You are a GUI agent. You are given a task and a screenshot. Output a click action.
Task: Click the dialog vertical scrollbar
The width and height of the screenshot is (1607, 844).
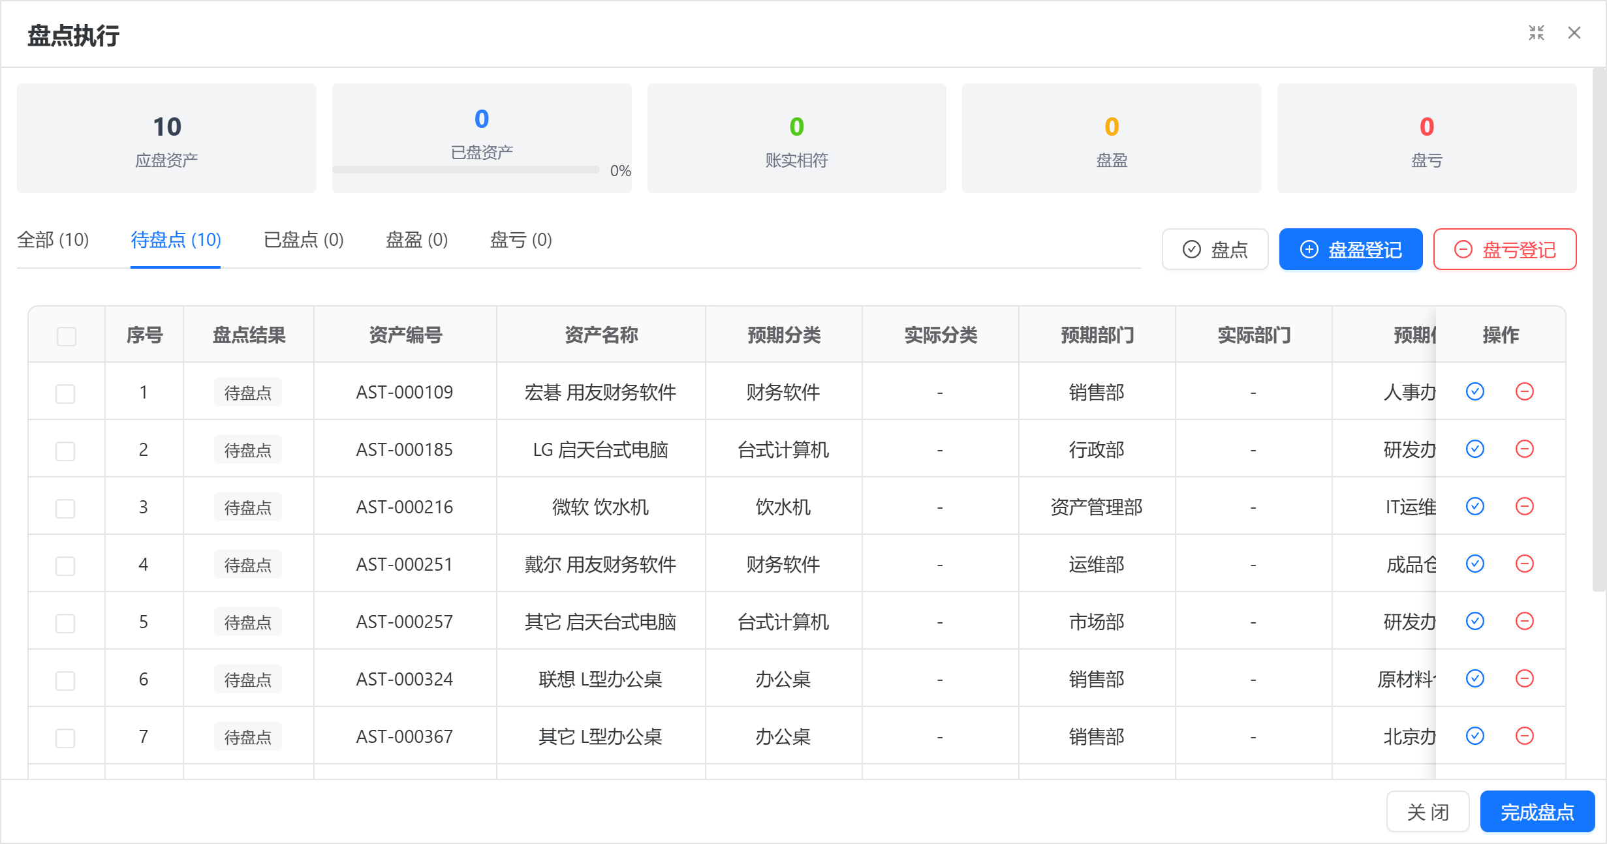(x=1599, y=329)
